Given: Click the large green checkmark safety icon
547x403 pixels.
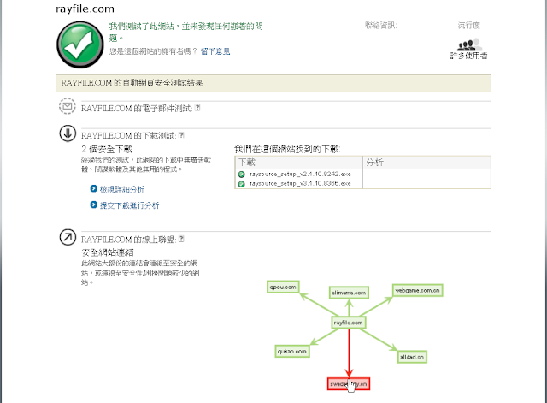Looking at the screenshot, I should click(80, 44).
